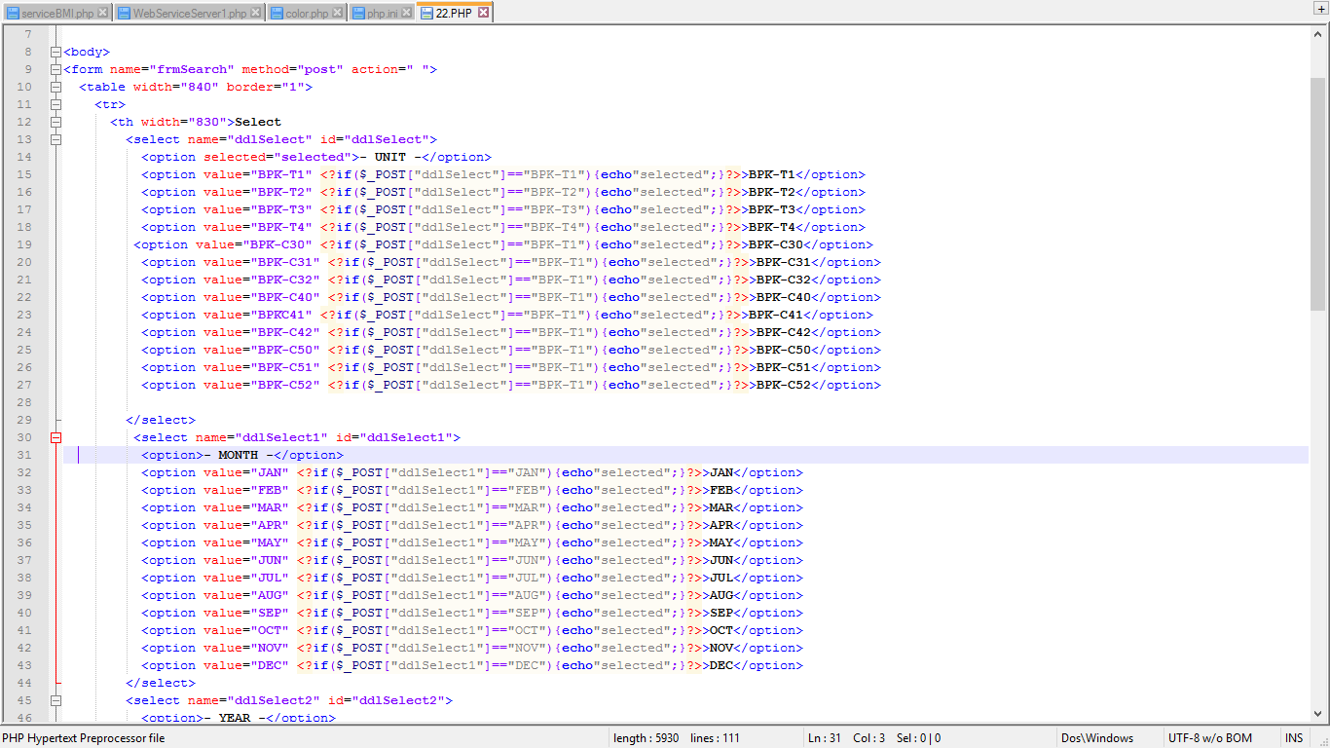This screenshot has width=1330, height=748.
Task: Click the bold Select text on line 12
Action: click(x=258, y=122)
